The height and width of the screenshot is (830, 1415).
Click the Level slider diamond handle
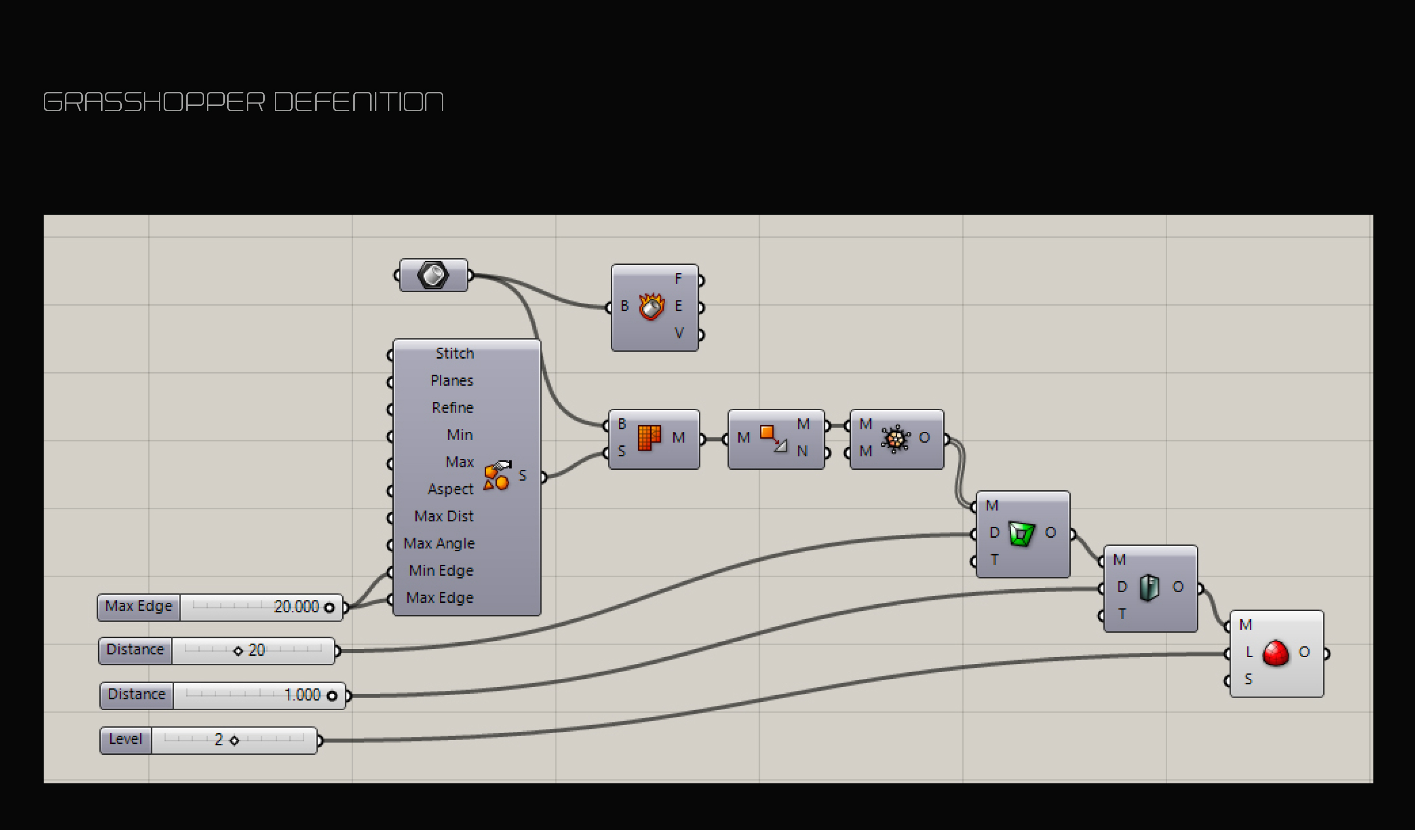click(235, 741)
